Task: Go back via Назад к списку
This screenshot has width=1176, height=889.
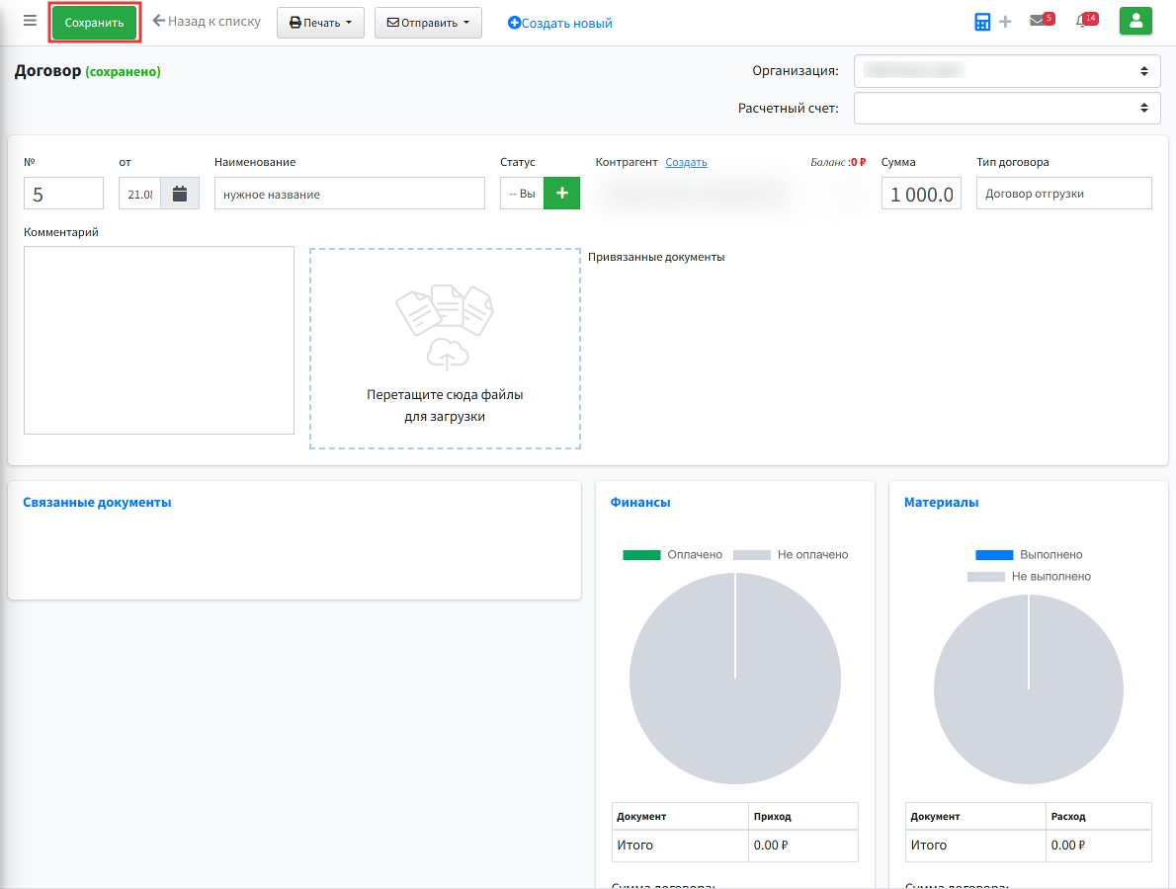Action: coord(207,21)
